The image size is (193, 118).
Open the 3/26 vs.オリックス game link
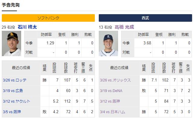115,80
